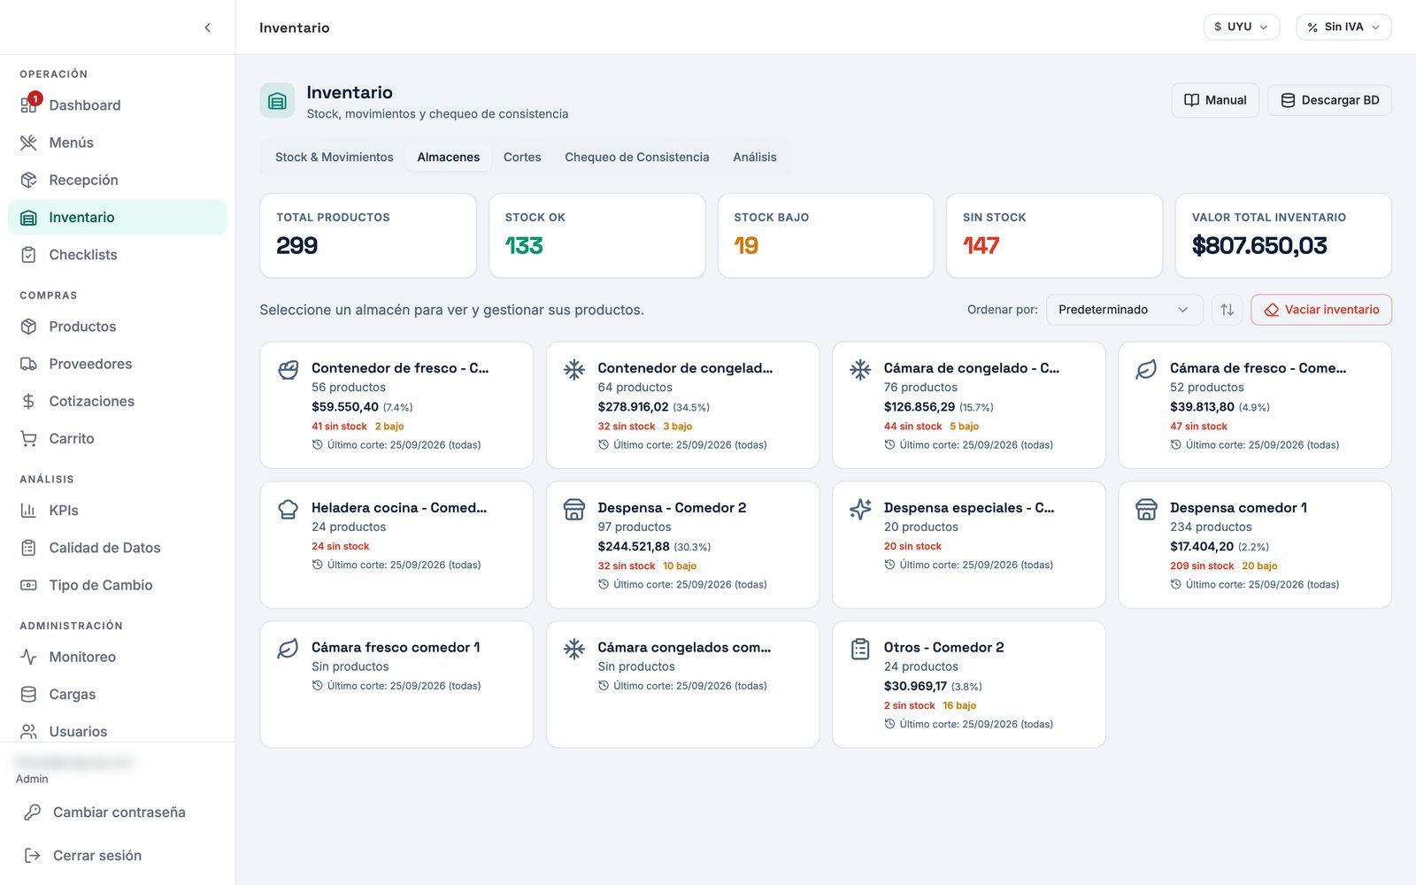This screenshot has width=1416, height=885.
Task: Open Despensa comedor 1 warehouse card
Action: 1255,544
